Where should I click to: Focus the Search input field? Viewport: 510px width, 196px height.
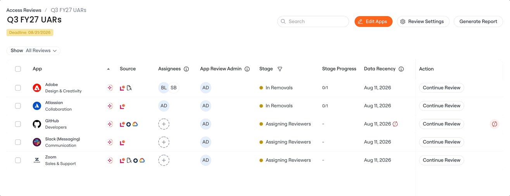click(313, 21)
